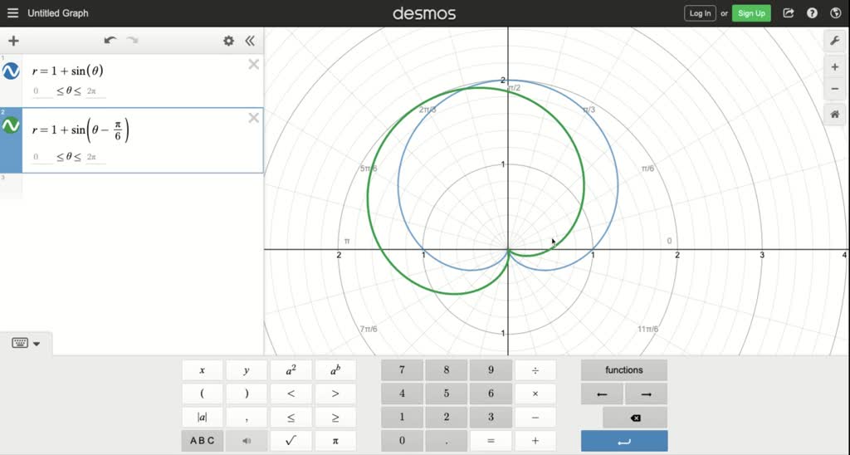Open the hamburger main menu
Image resolution: width=850 pixels, height=455 pixels.
tap(12, 13)
